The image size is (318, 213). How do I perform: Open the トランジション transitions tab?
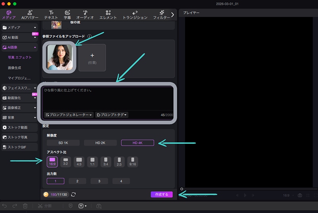135,15
